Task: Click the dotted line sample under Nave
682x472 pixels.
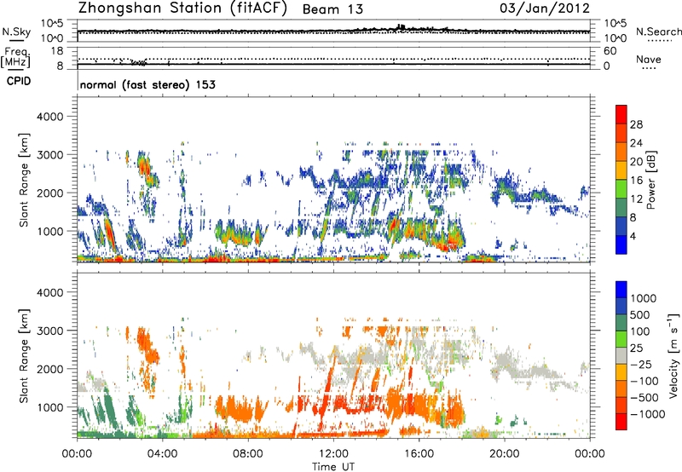Action: click(649, 68)
